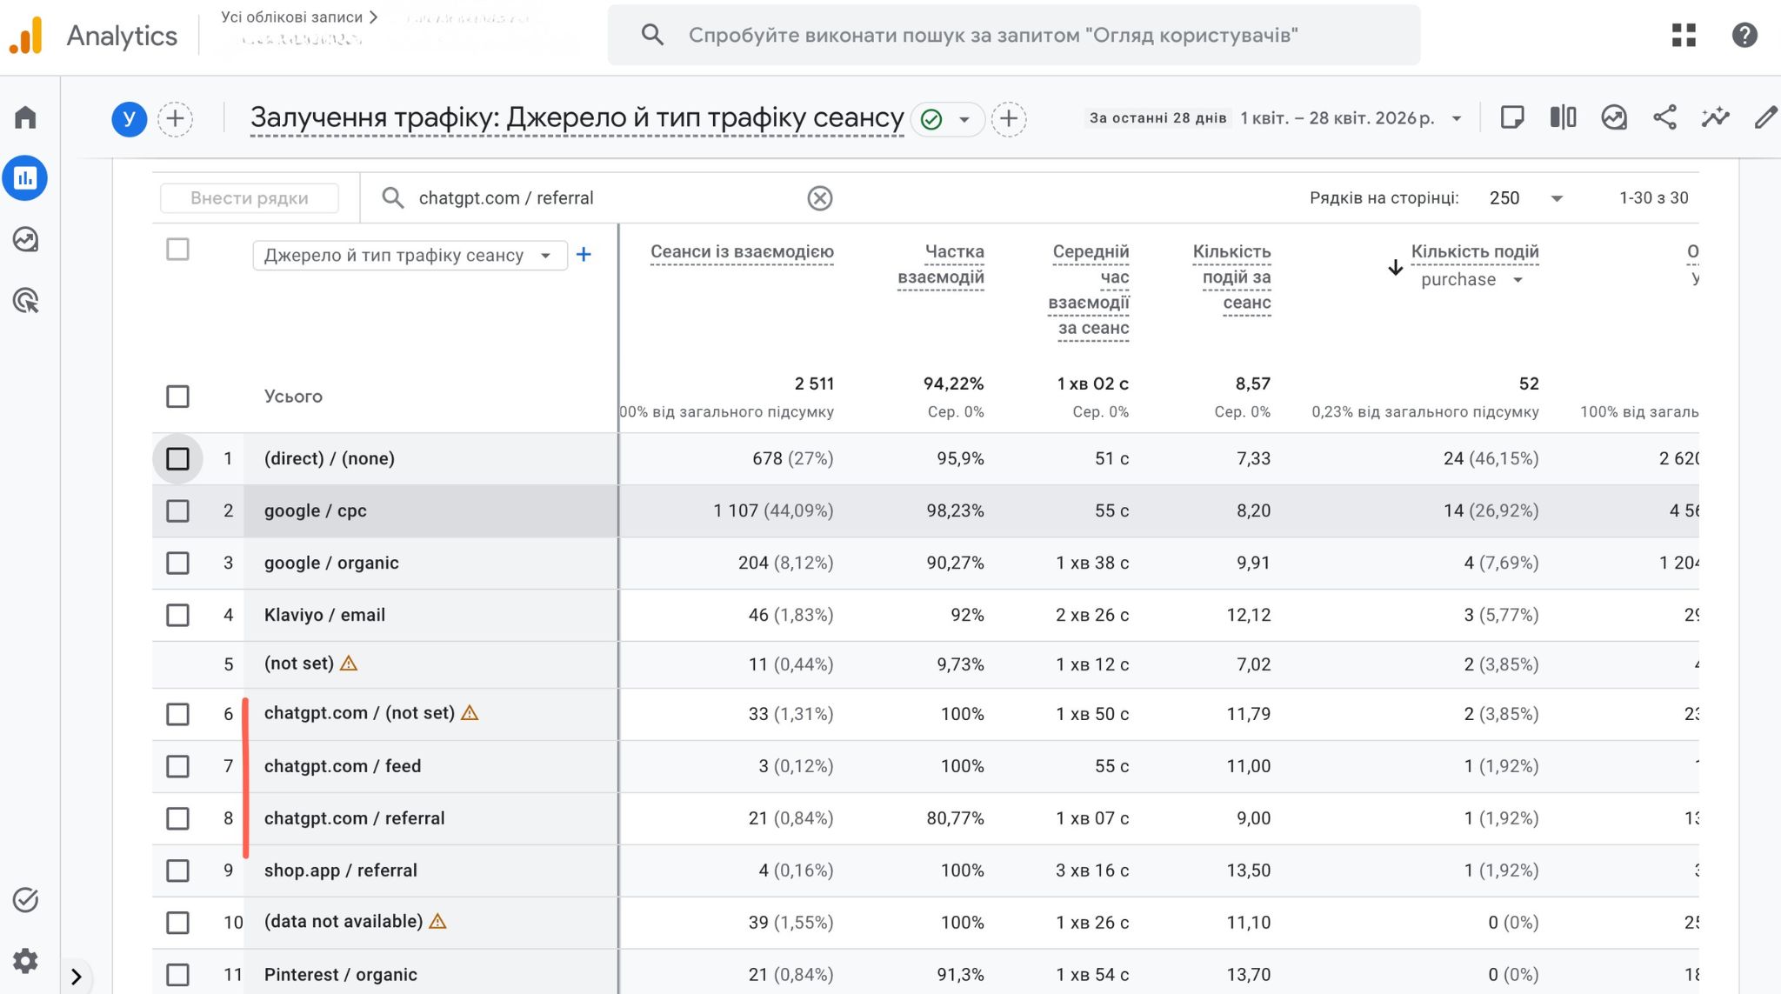Check the chatgpt.com / referral row checkbox

click(177, 818)
